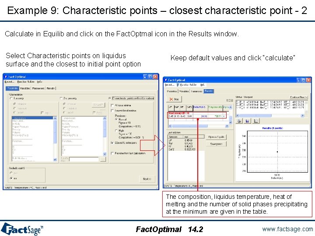Open Parameters tab in left window
Viewport: 315px width, 236px height.
38,88
